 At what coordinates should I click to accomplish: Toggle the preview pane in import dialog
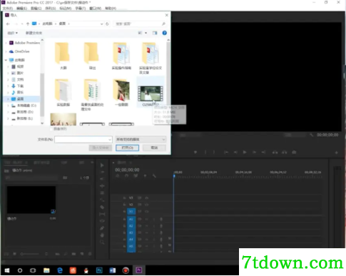click(x=155, y=33)
